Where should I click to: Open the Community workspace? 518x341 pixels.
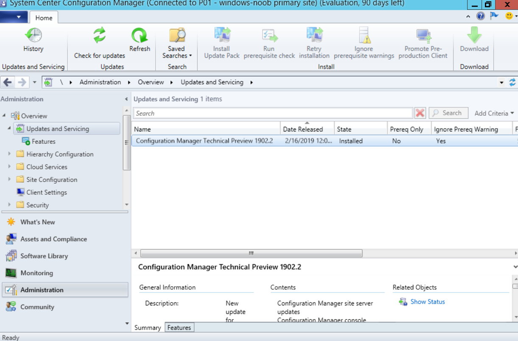(x=37, y=307)
